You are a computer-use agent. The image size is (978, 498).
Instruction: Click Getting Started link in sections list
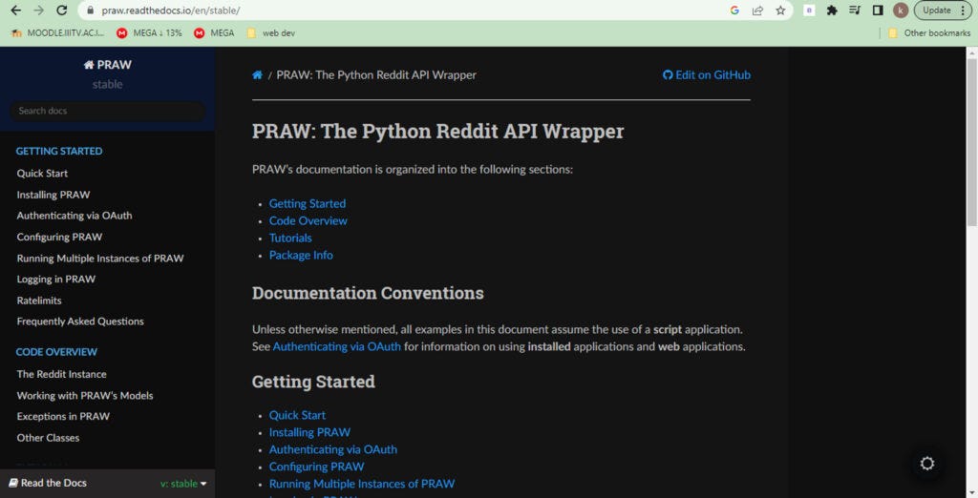point(308,204)
